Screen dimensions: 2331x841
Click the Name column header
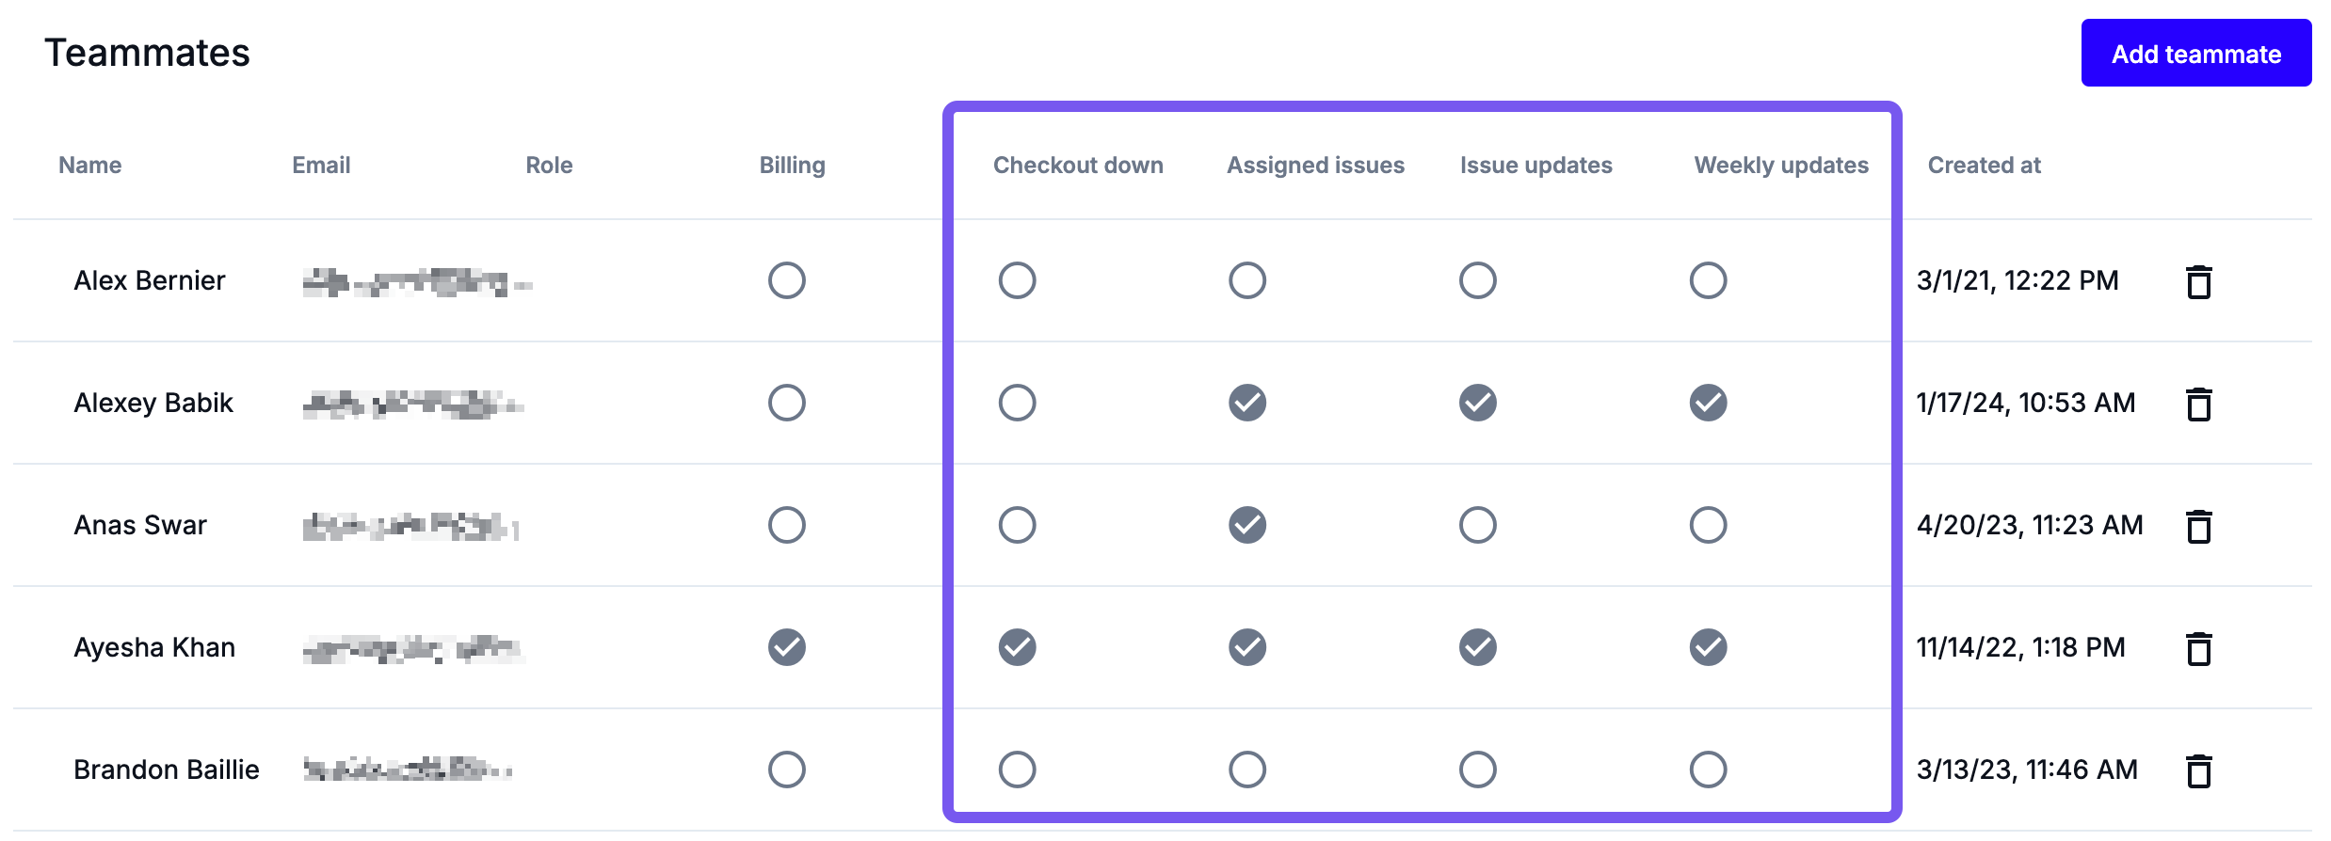[x=90, y=166]
